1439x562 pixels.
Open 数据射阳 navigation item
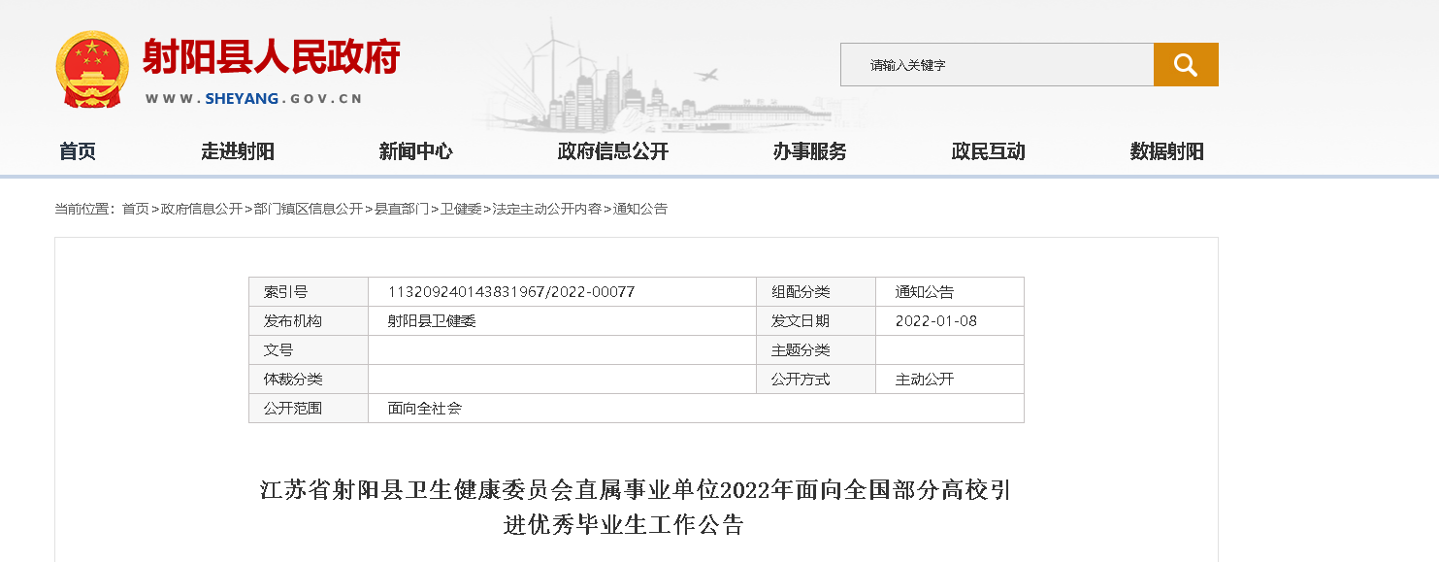tap(1166, 151)
